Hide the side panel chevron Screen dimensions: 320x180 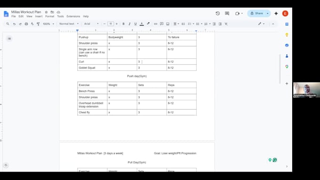tap(287, 166)
